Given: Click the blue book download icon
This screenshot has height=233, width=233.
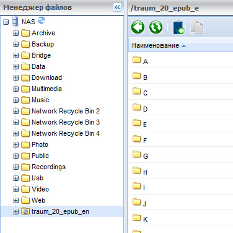Looking at the screenshot, I should 179,27.
